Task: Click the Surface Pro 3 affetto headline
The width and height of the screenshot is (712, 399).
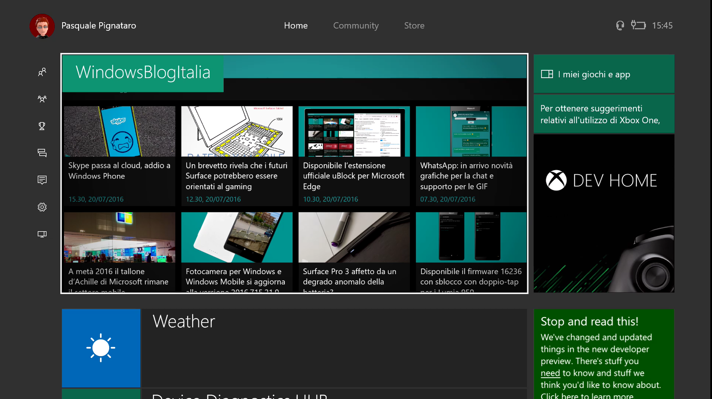Action: [350, 279]
